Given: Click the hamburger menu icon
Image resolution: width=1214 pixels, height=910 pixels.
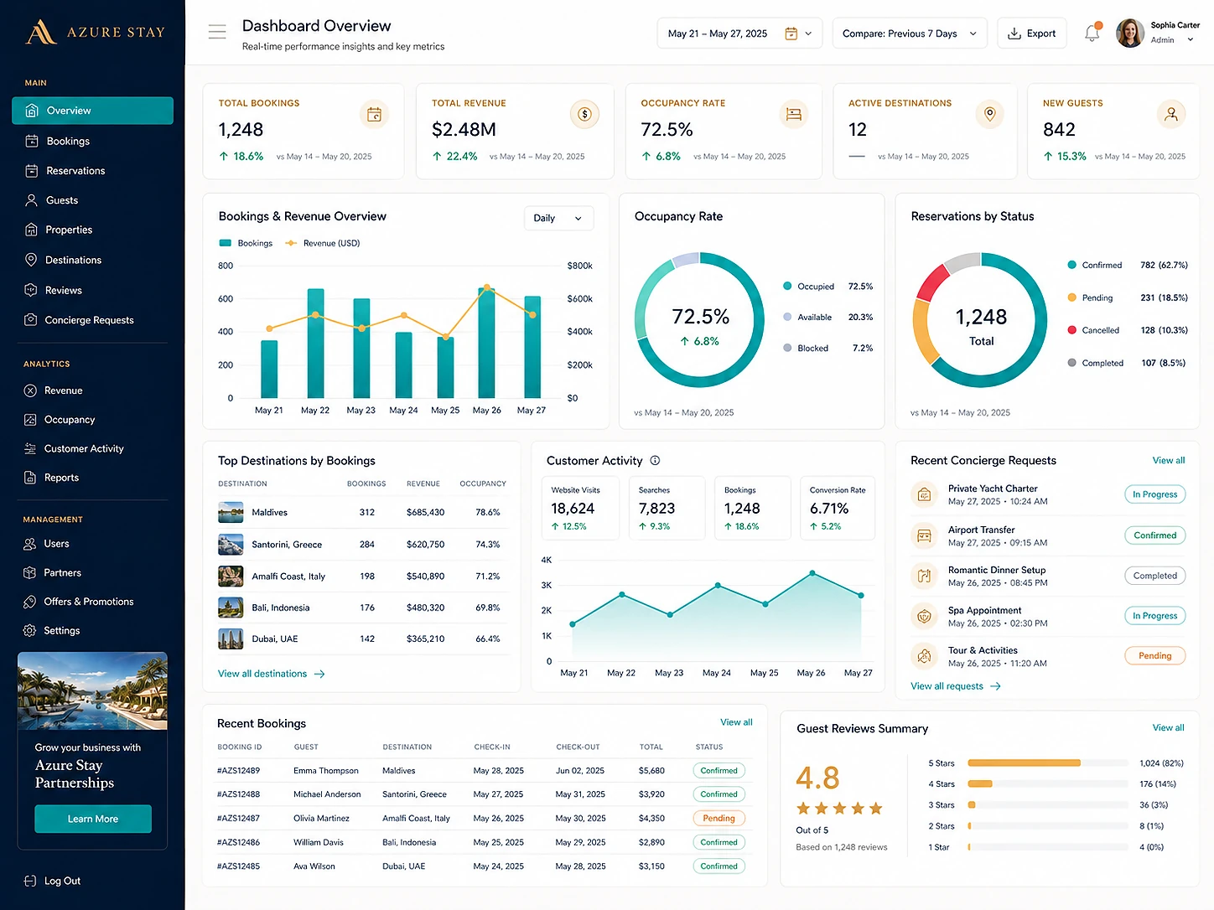Looking at the screenshot, I should pos(217,33).
